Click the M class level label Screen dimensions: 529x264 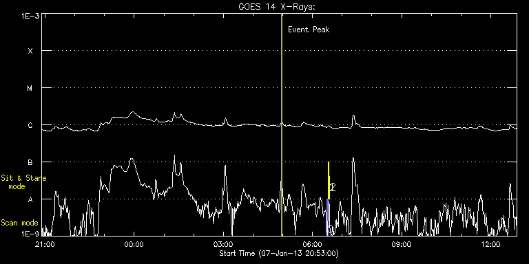pos(30,88)
